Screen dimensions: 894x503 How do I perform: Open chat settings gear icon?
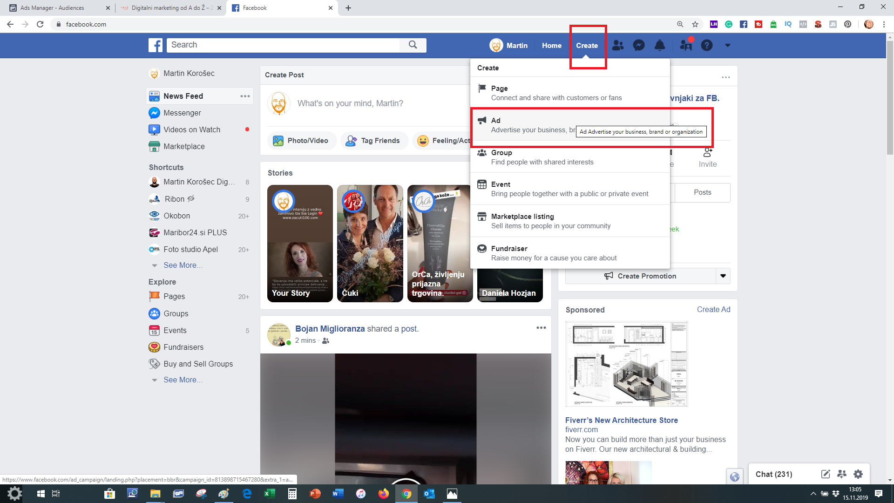[x=858, y=474]
